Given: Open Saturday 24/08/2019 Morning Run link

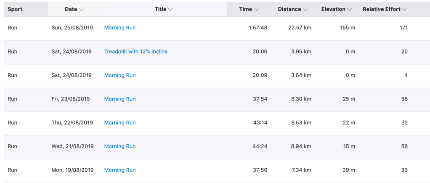Looking at the screenshot, I should click(120, 75).
